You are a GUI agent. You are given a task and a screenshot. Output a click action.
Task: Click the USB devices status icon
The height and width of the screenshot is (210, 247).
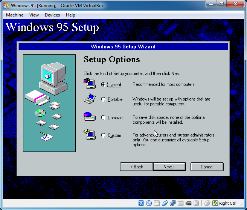click(x=165, y=203)
